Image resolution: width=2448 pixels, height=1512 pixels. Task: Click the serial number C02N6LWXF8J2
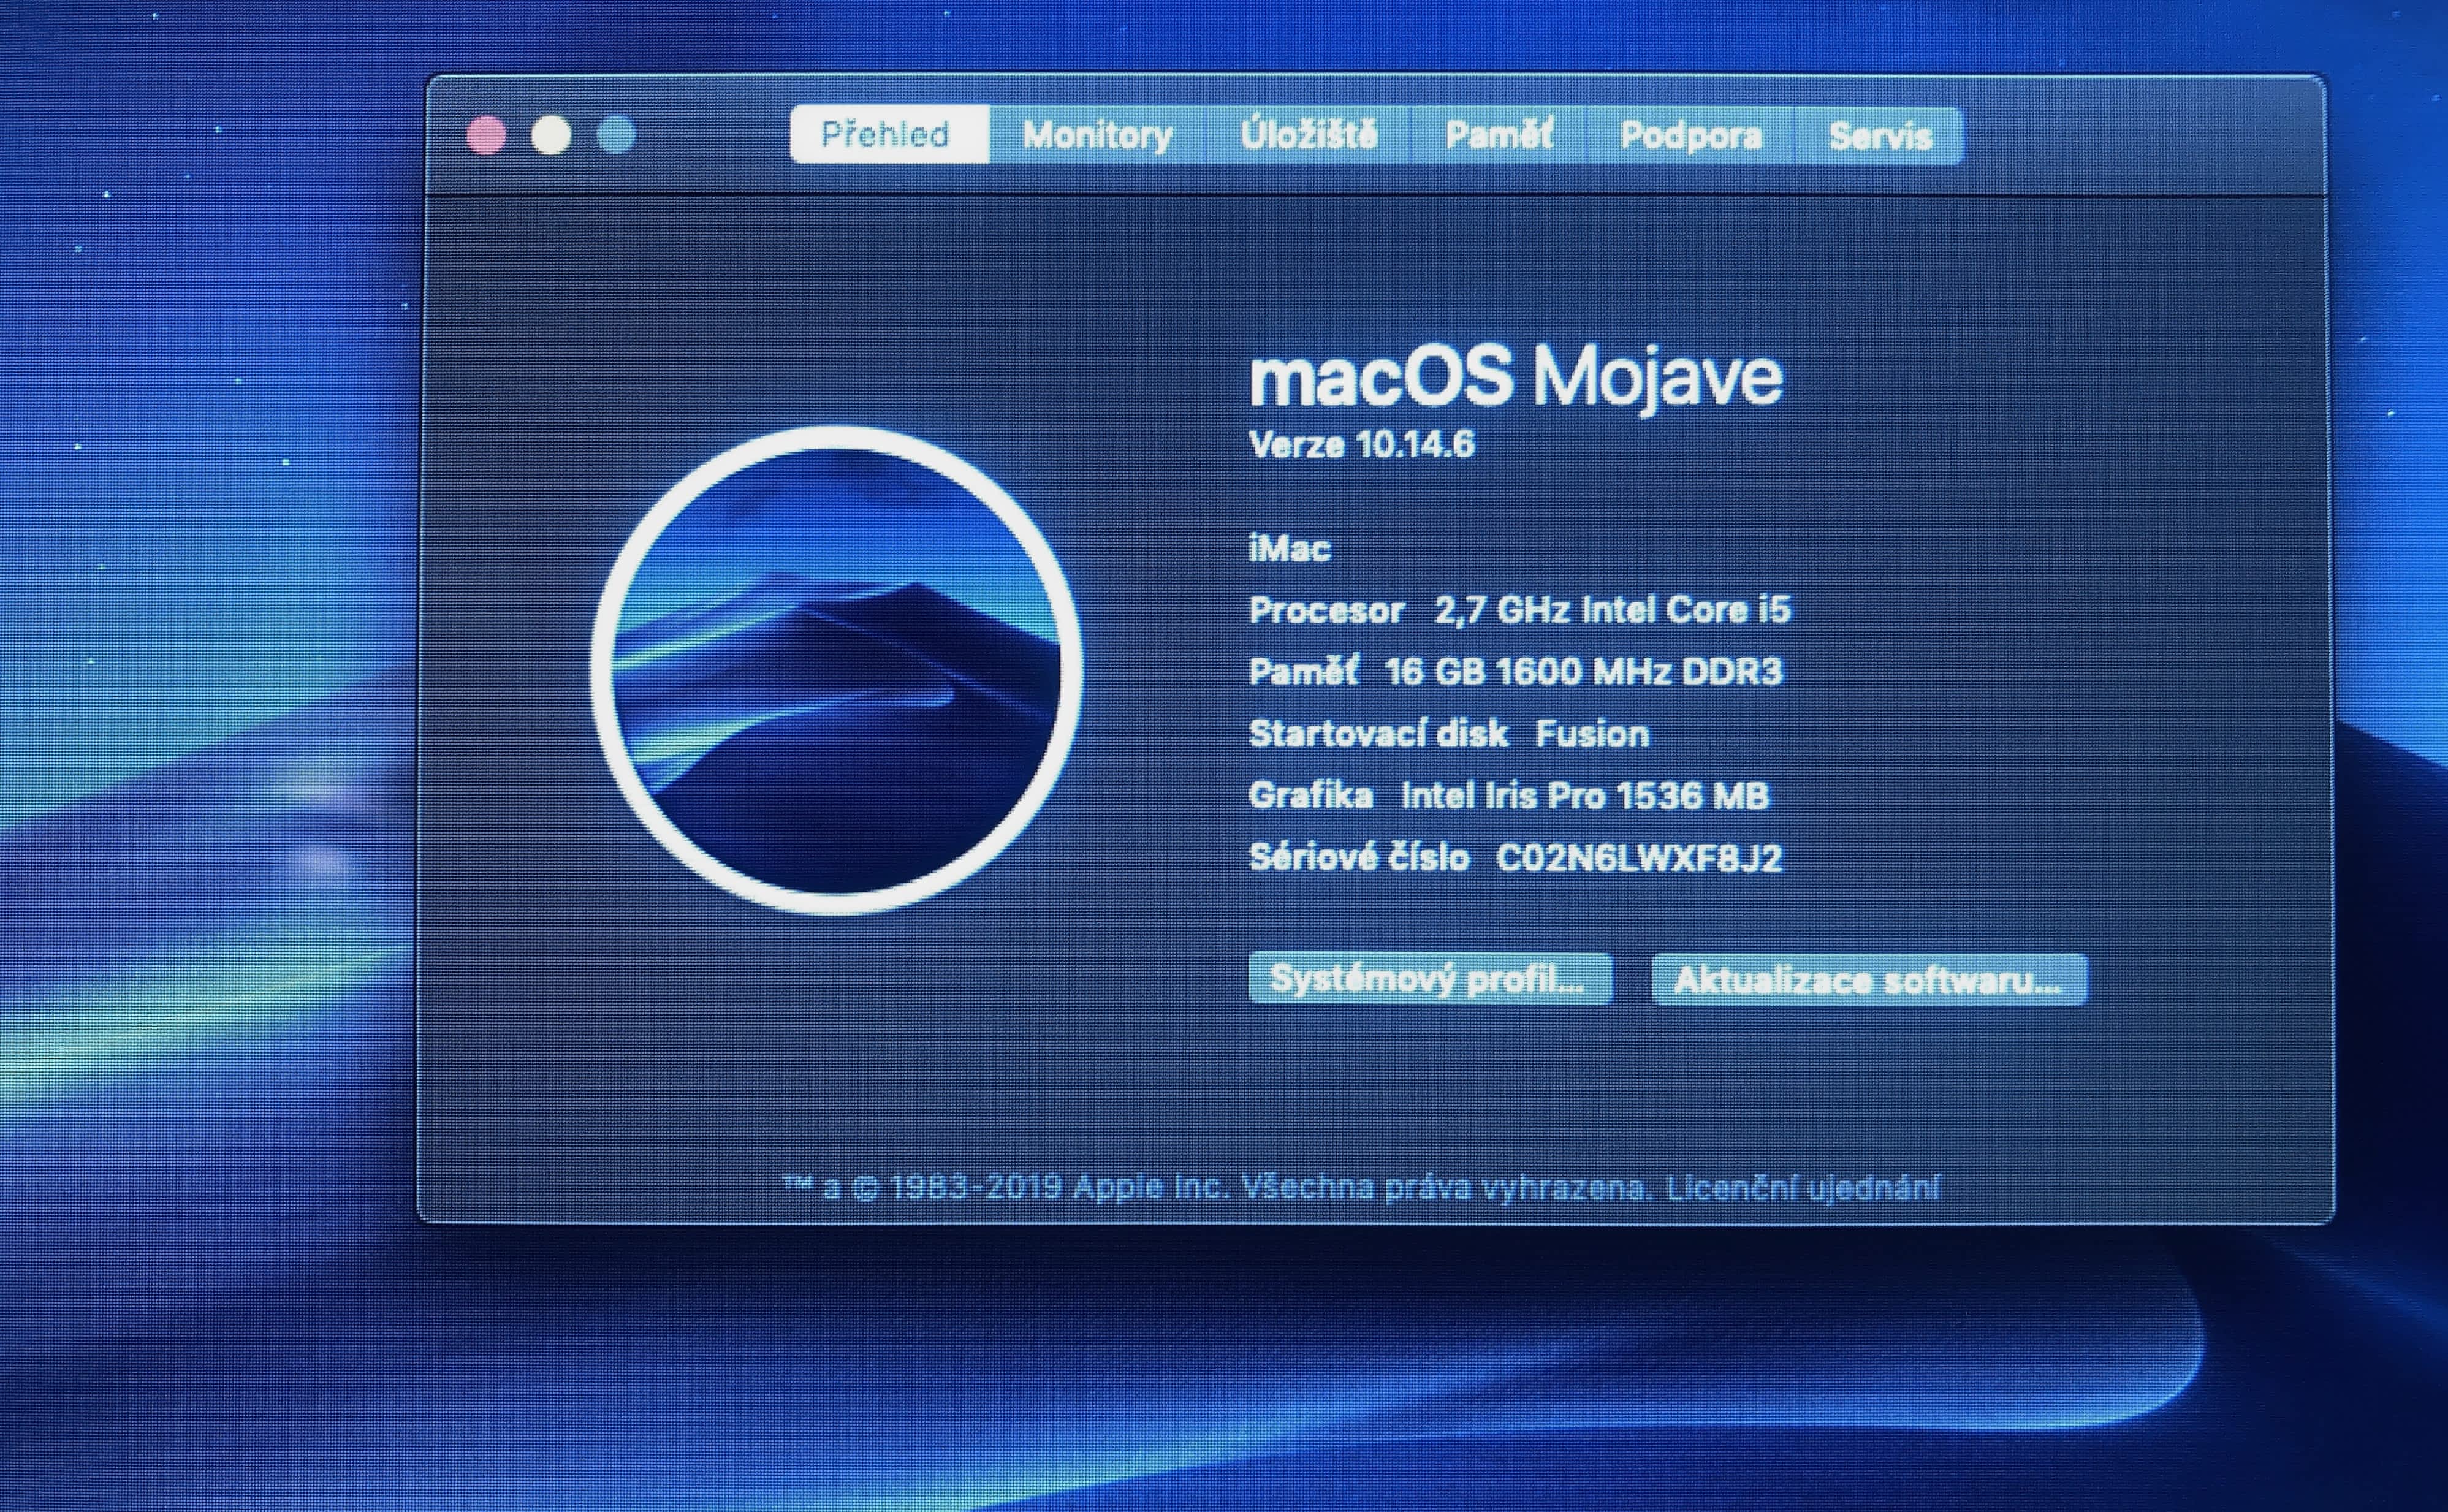(1638, 858)
